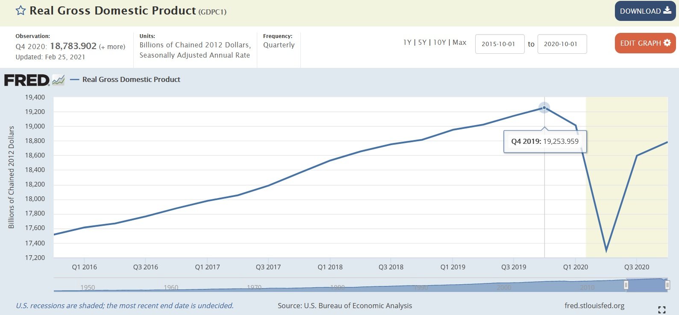Select the 1Y time range
The image size is (679, 315).
point(407,42)
